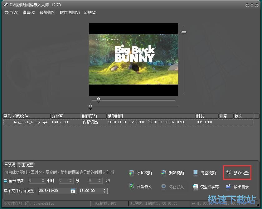Click the 清空视频 button label

click(208, 173)
